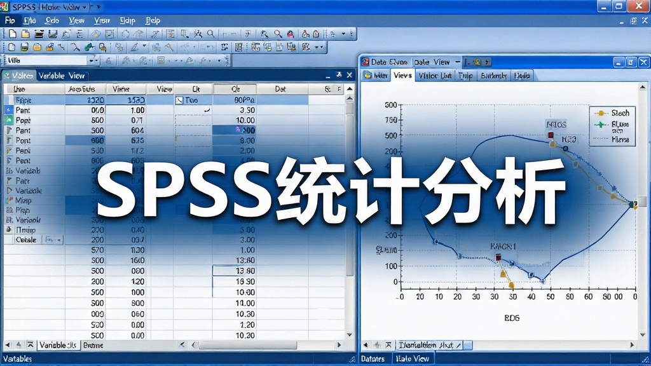Screen dimensions: 651x366
Task: Select the Cotale row label
Action: coord(25,240)
